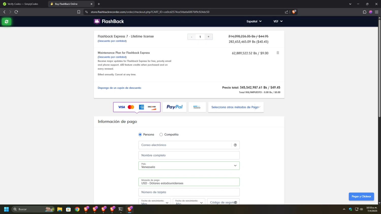Open expiry Mes dropdown
Image resolution: width=381 pixels, height=214 pixels.
click(155, 202)
